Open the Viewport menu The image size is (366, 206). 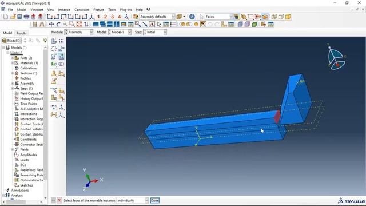[x=37, y=10]
